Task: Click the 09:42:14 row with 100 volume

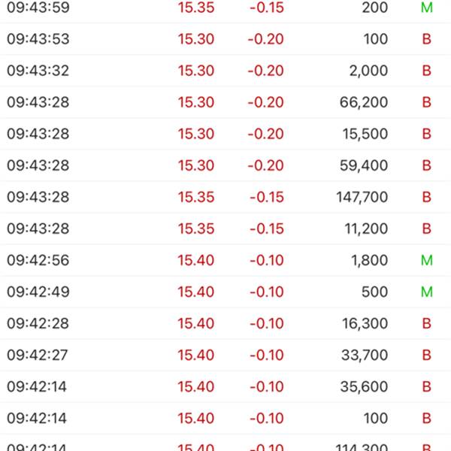Action: [x=225, y=418]
